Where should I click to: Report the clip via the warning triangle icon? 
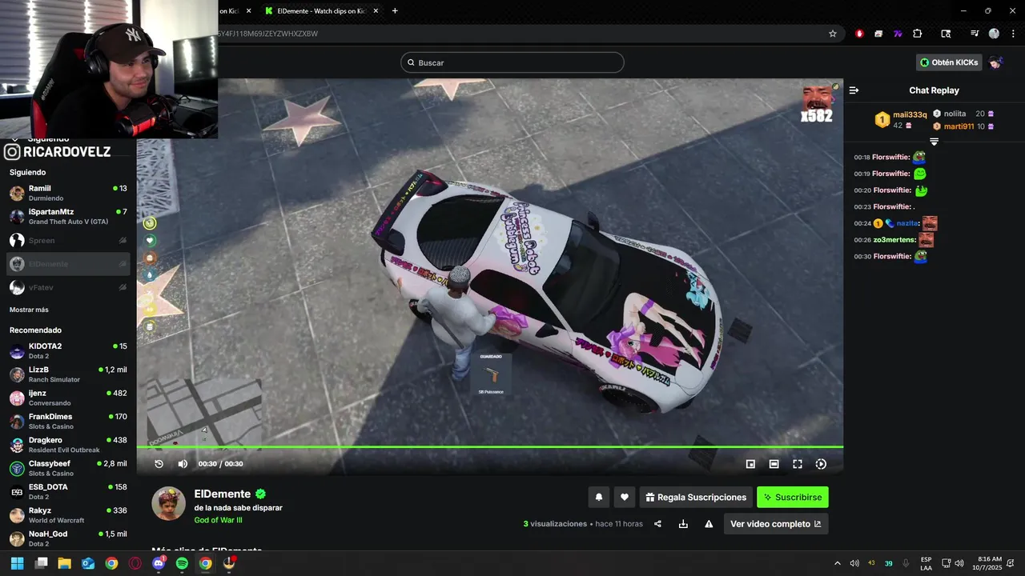[709, 524]
